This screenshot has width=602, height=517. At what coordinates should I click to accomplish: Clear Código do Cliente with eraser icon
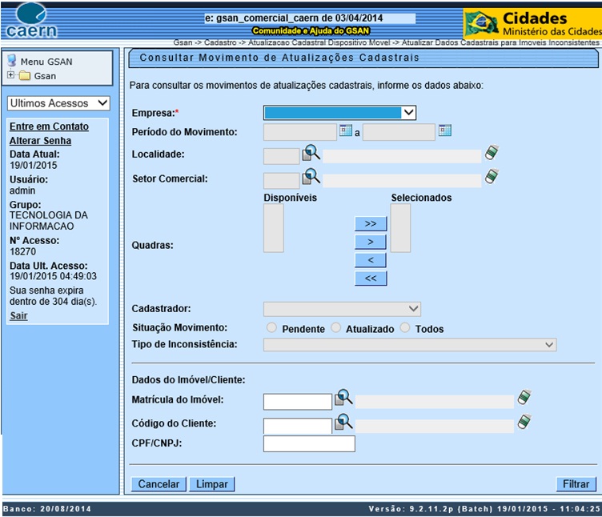point(524,422)
